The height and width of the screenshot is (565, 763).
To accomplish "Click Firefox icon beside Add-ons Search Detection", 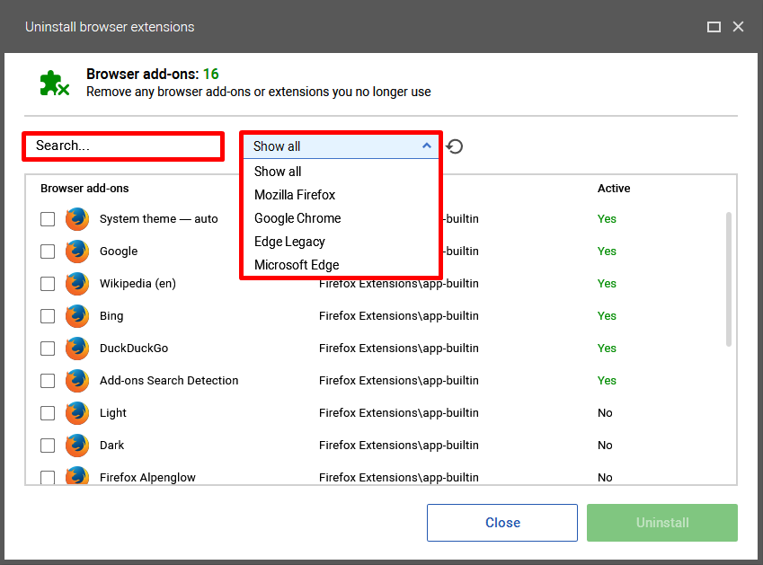I will [77, 381].
